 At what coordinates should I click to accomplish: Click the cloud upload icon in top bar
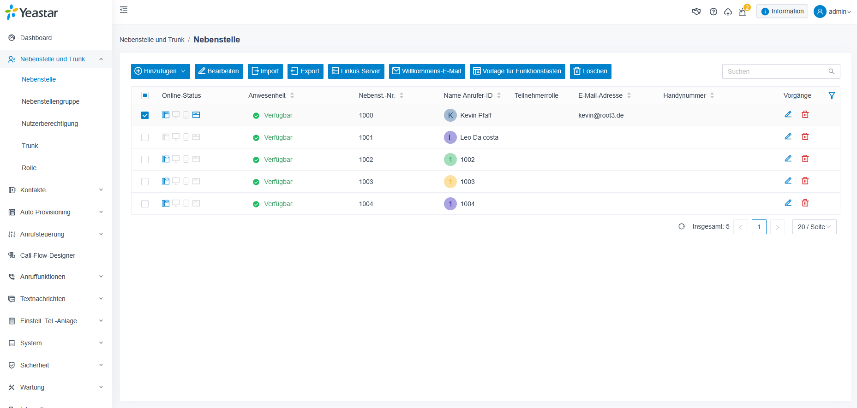pos(728,12)
